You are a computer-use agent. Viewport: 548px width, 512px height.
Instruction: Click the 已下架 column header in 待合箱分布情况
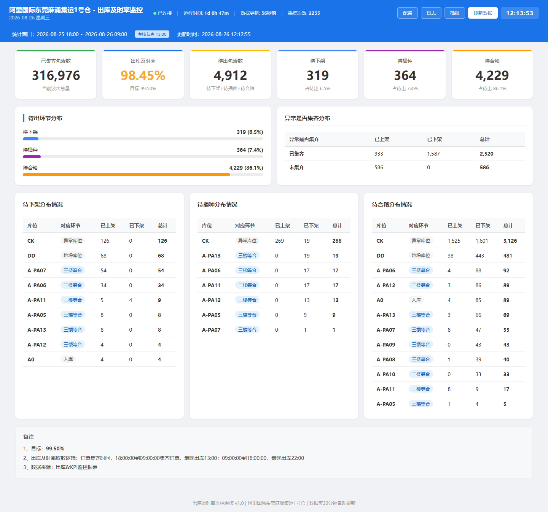483,226
